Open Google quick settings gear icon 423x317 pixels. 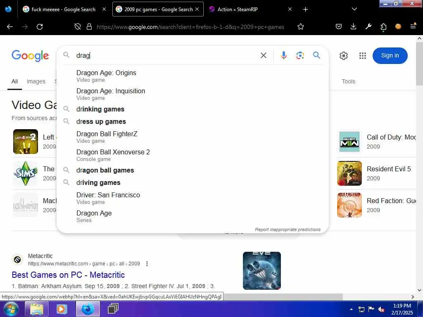(343, 56)
